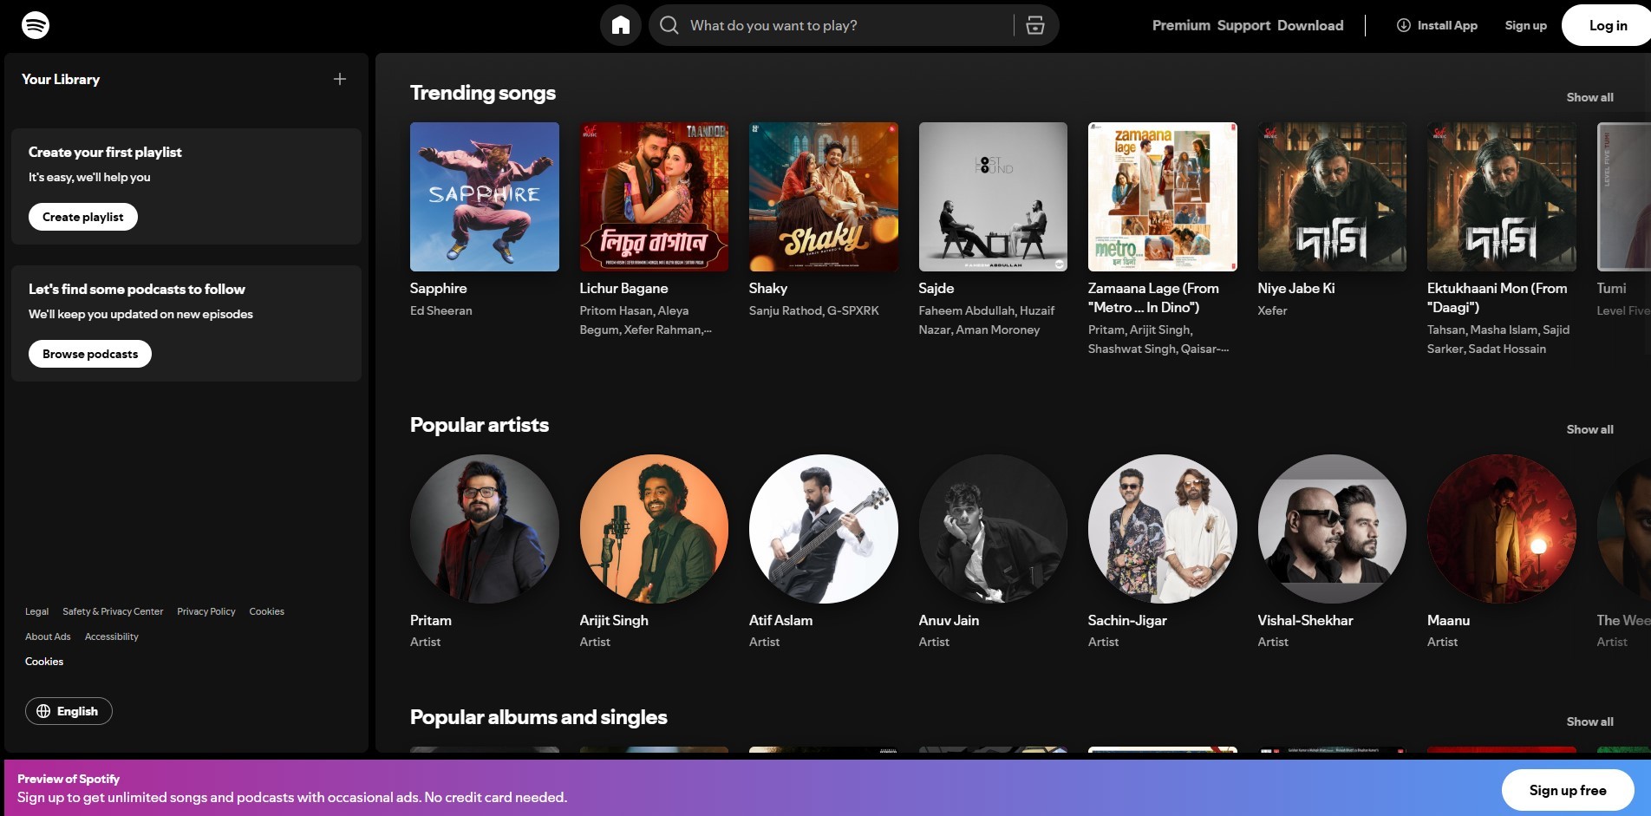Open the Privacy Policy link
Viewport: 1651px width, 816px height.
pos(206,611)
